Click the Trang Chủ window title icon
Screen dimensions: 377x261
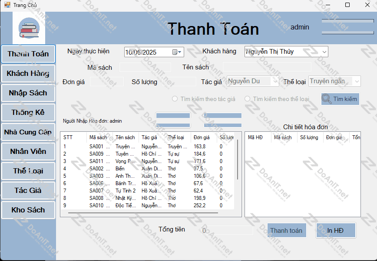coord(7,5)
